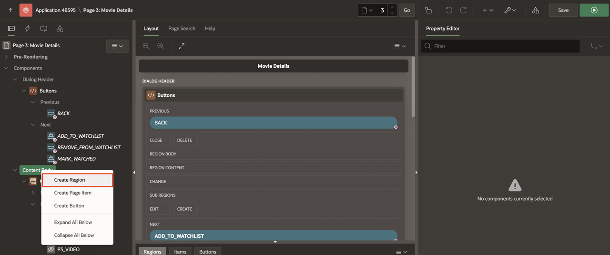
Task: Click the Run Page play icon
Action: point(594,10)
